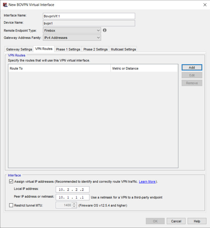Cancel the virtual interface dialog
The image size is (210, 228).
pyautogui.click(x=176, y=221)
